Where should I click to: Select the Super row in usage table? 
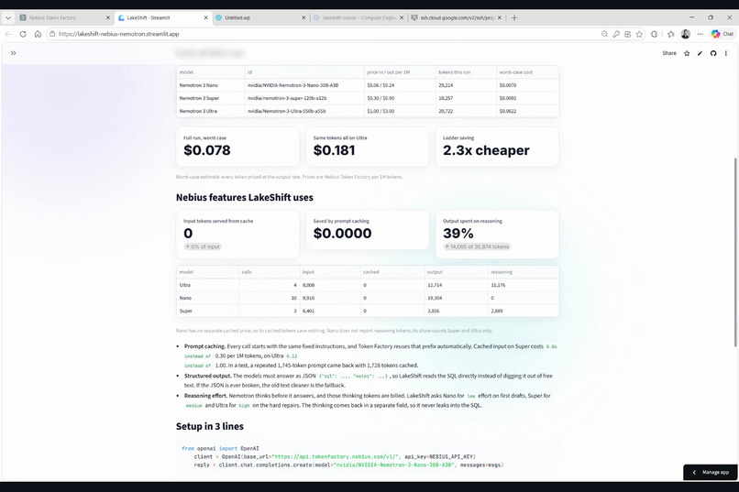(368, 311)
